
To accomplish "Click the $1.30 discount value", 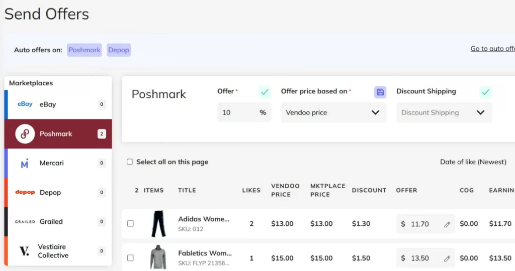I will point(361,224).
